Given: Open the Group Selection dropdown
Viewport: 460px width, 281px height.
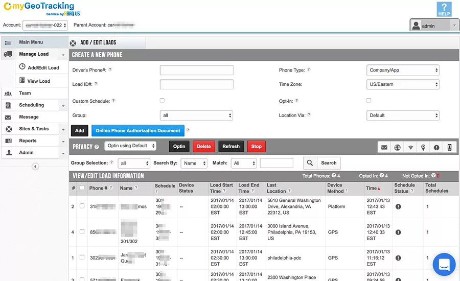Looking at the screenshot, I should (x=134, y=163).
